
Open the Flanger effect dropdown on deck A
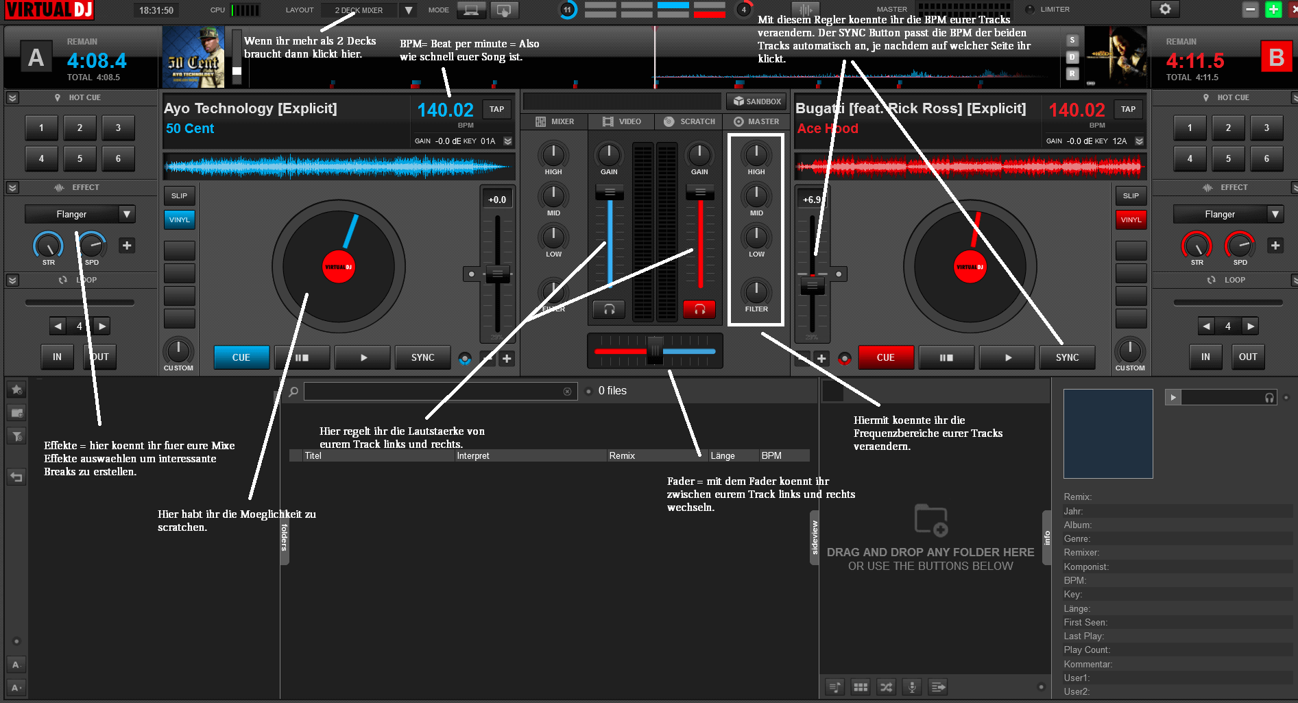(127, 214)
